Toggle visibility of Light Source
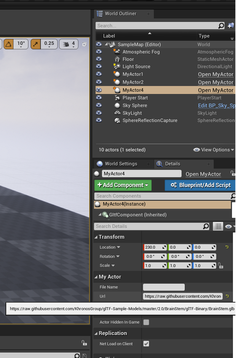The height and width of the screenshot is (358, 236). [99, 66]
